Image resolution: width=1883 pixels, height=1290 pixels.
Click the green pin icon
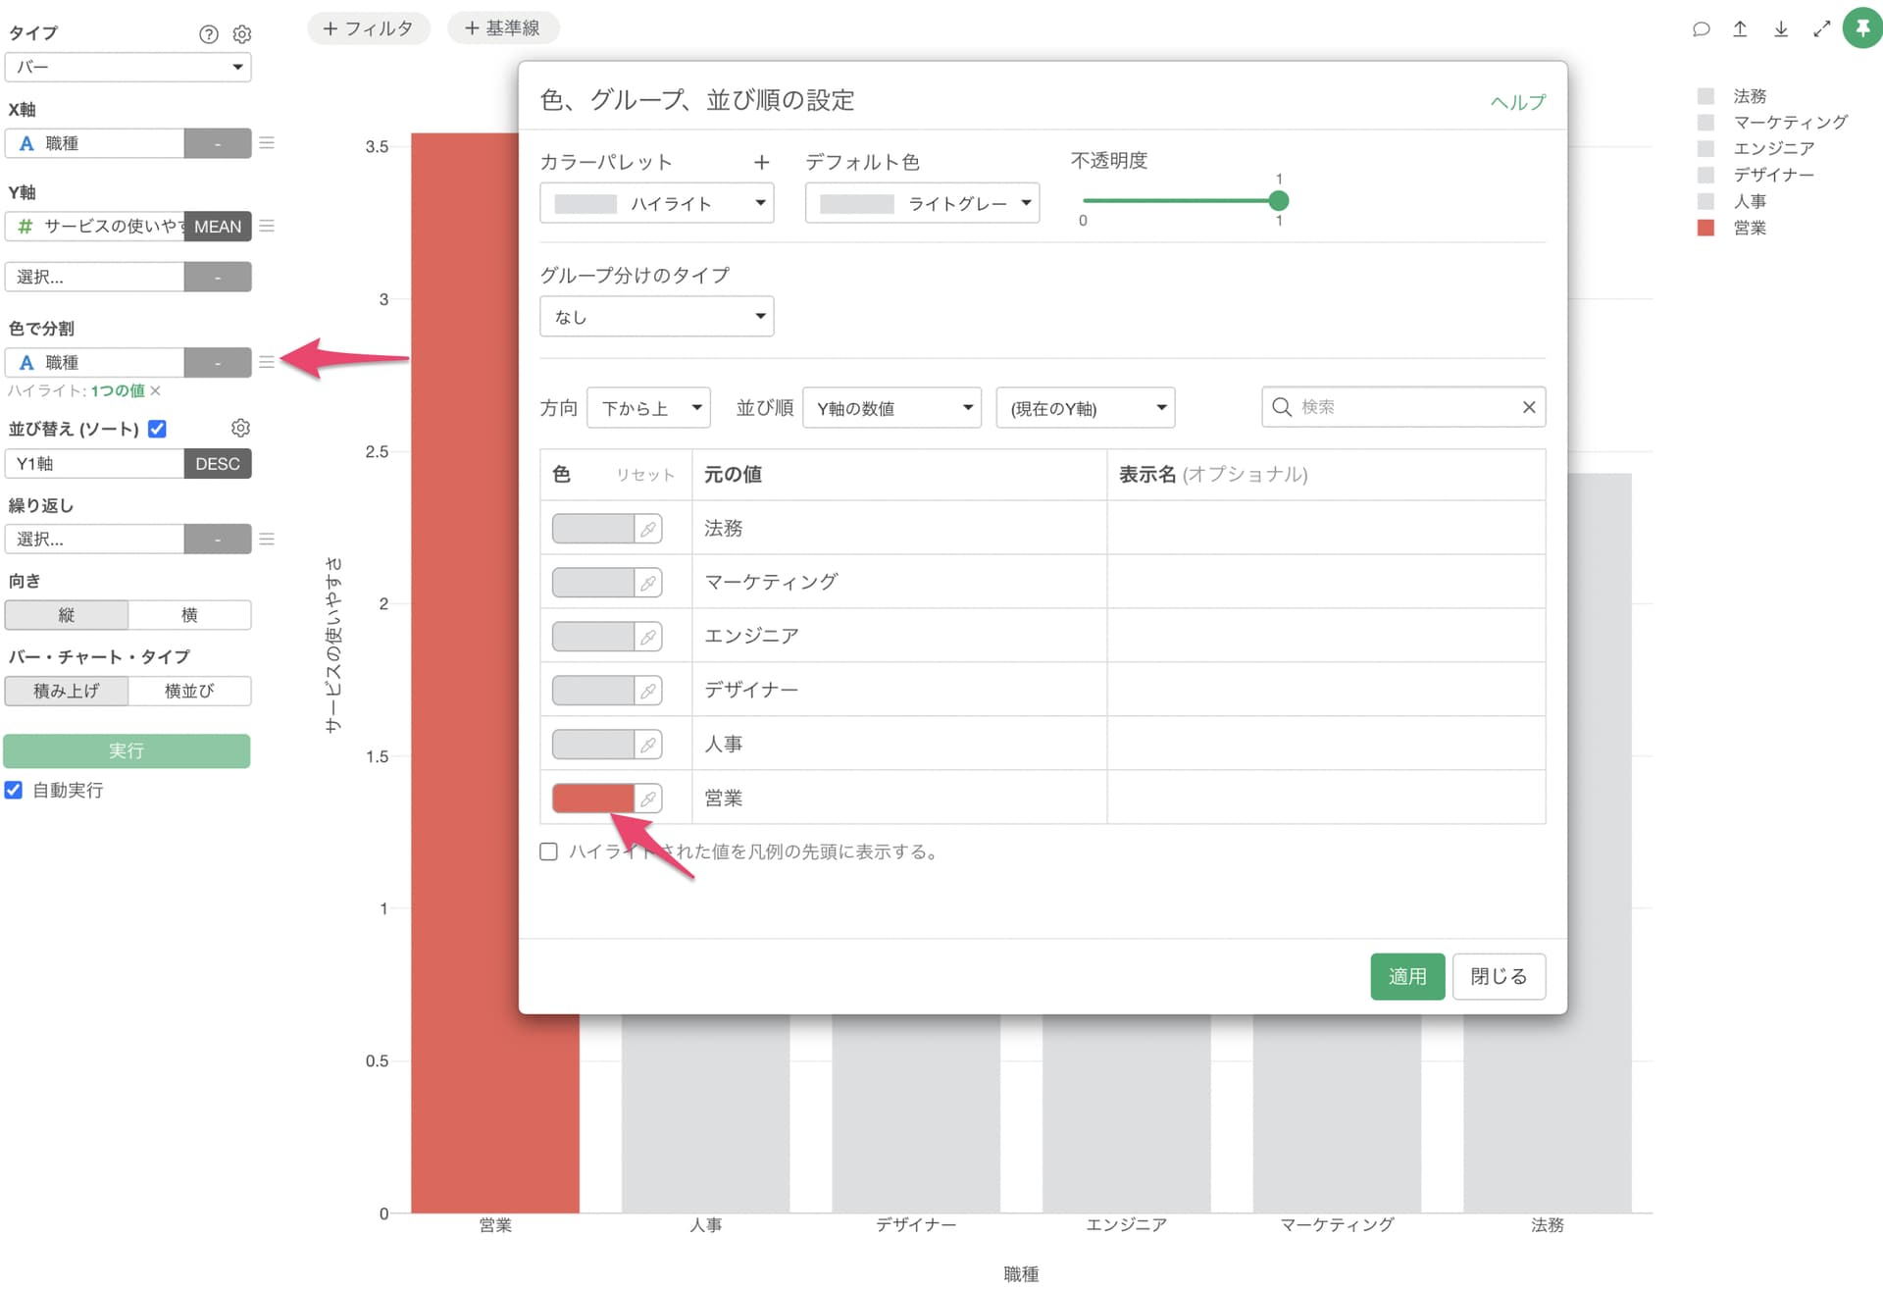click(x=1861, y=27)
